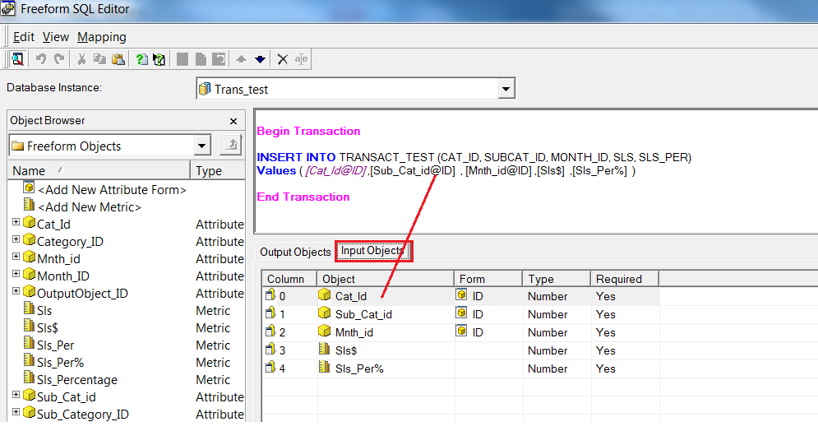
Task: Close the Object Browser panel
Action: point(233,121)
